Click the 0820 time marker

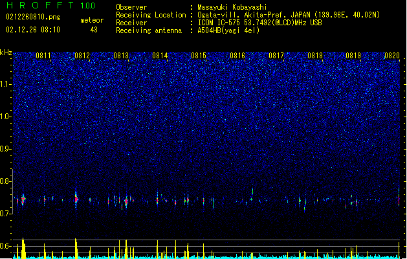tap(392, 56)
